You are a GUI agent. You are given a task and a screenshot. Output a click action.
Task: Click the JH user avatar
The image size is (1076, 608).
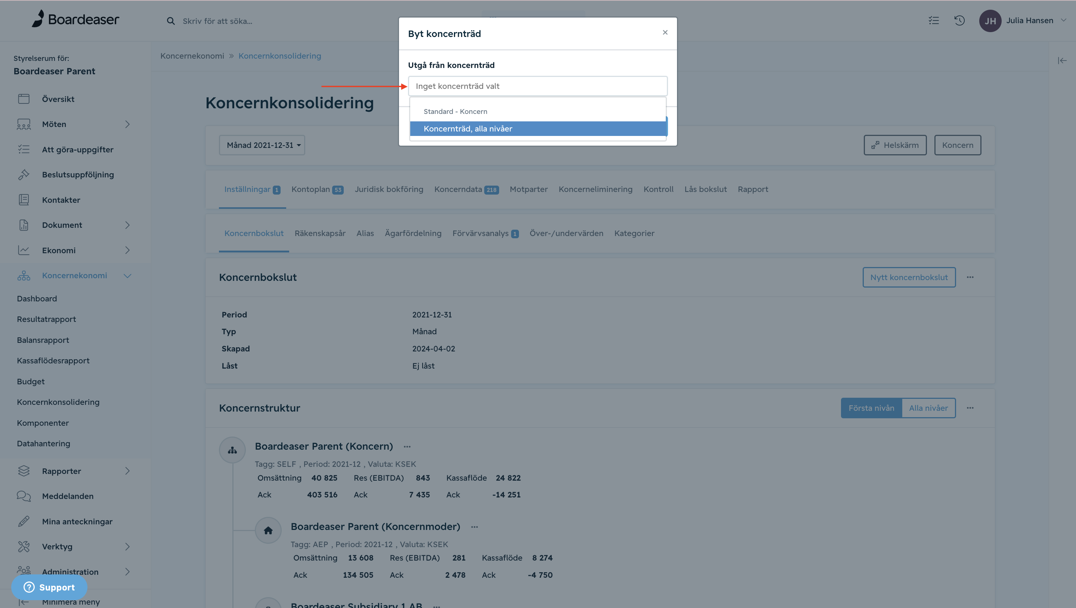990,21
